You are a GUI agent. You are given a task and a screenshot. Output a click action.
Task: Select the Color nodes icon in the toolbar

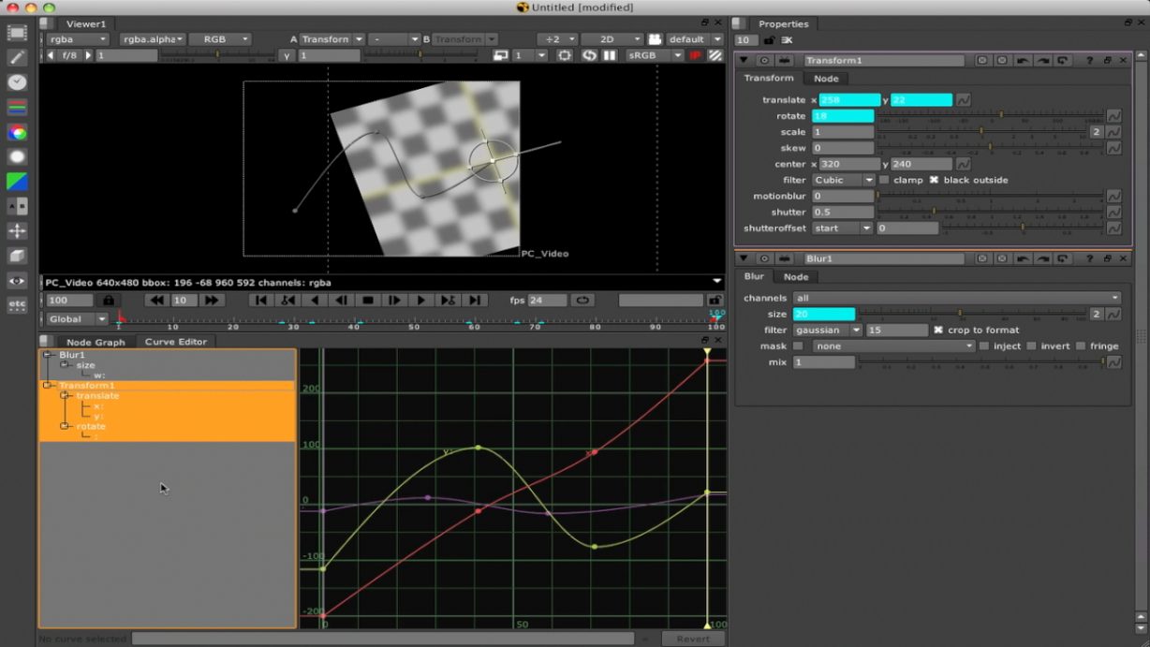(x=16, y=132)
